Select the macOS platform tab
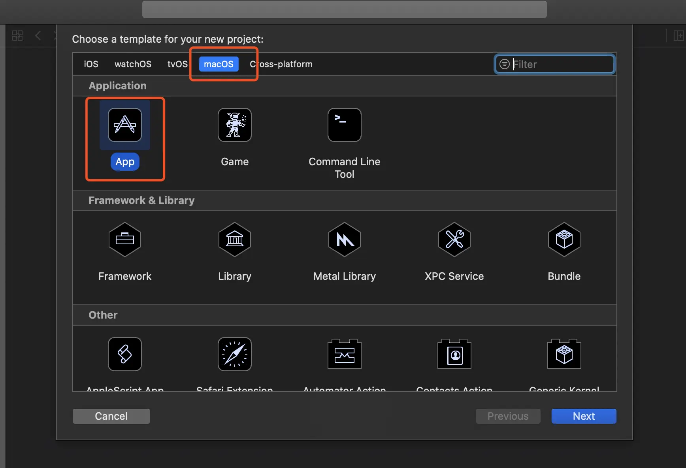The width and height of the screenshot is (686, 468). point(219,64)
